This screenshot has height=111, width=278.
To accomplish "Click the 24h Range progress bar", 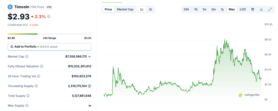I will (49, 34).
